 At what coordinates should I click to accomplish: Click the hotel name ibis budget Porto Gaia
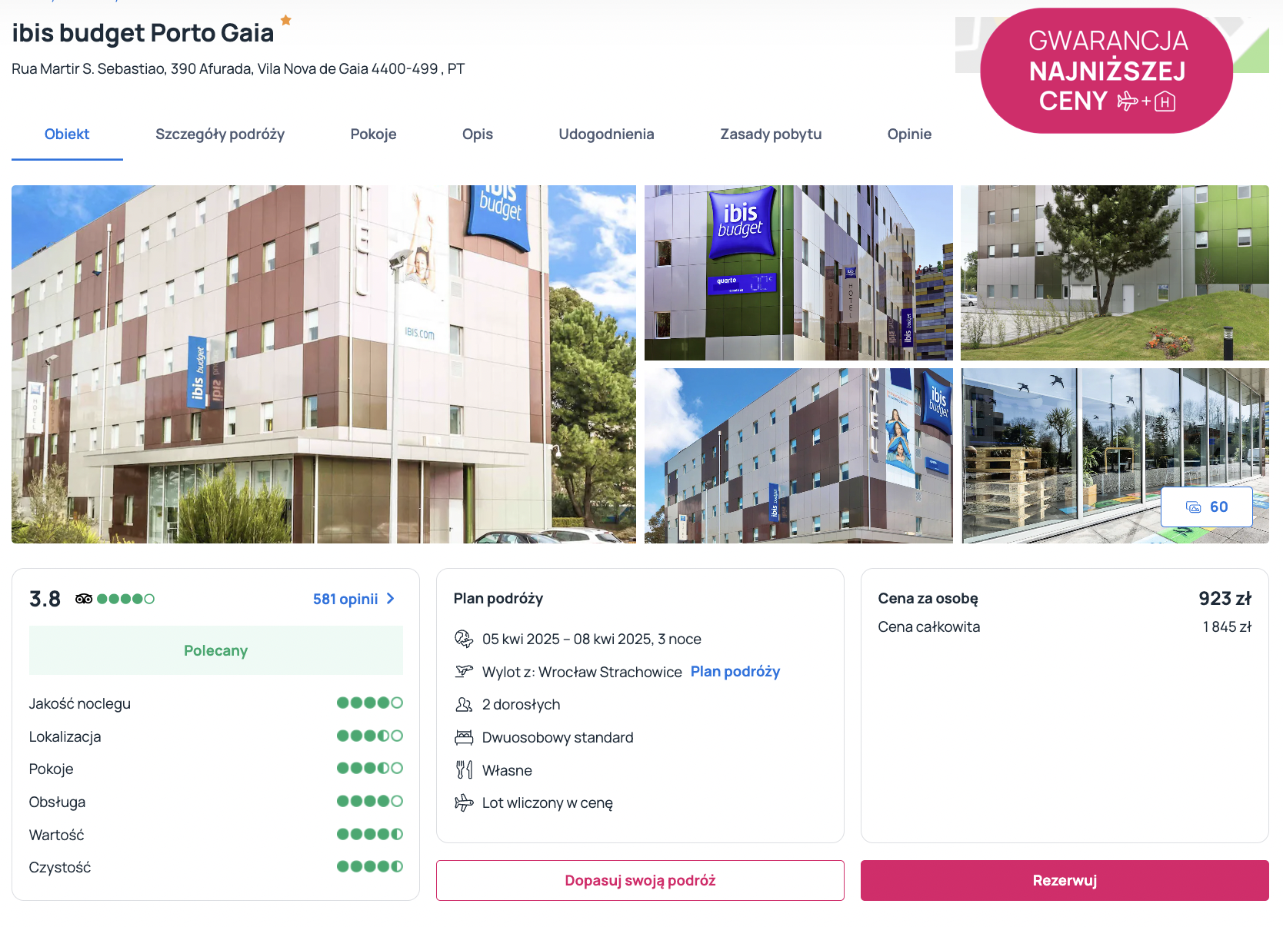click(x=143, y=33)
